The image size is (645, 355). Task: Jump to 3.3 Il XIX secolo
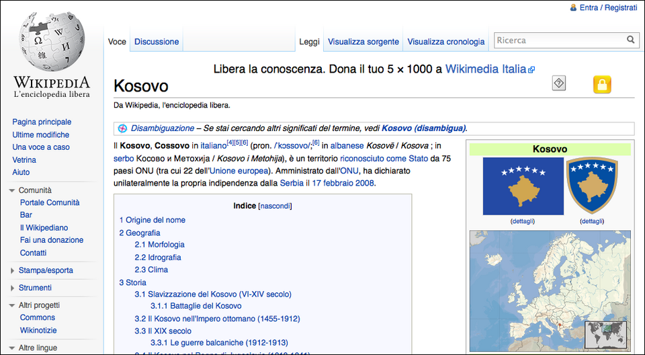coord(163,331)
